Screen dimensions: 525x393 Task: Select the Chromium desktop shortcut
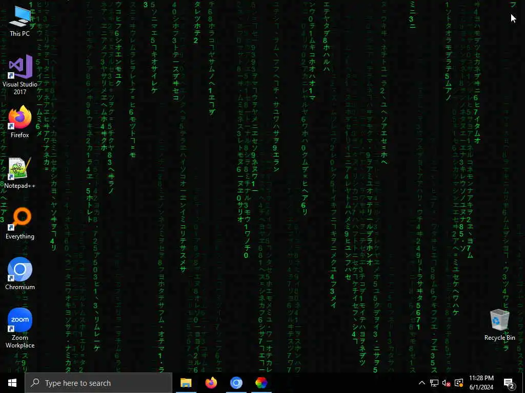(x=20, y=274)
